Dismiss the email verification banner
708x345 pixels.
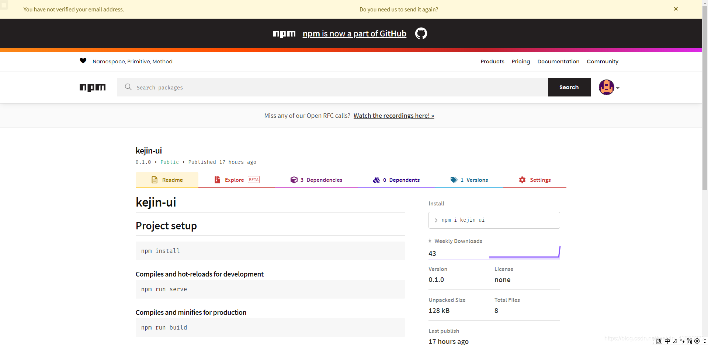coord(676,9)
